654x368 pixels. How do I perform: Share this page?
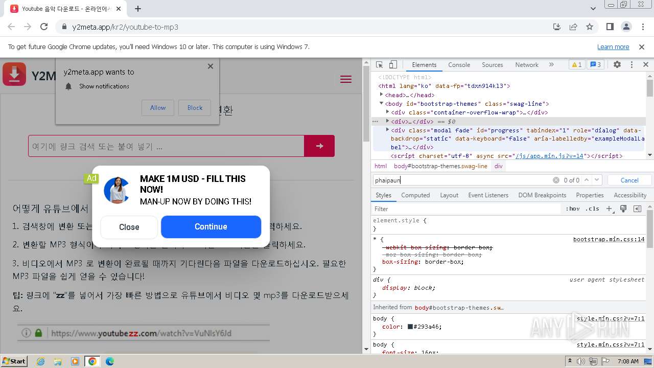tap(573, 27)
